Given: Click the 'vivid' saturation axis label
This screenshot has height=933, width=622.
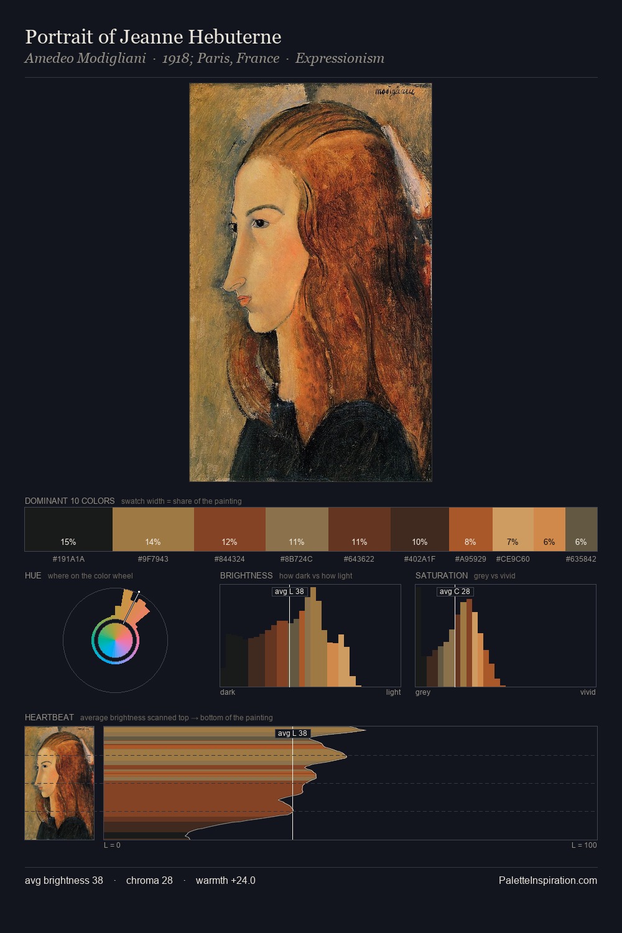Looking at the screenshot, I should click(588, 692).
